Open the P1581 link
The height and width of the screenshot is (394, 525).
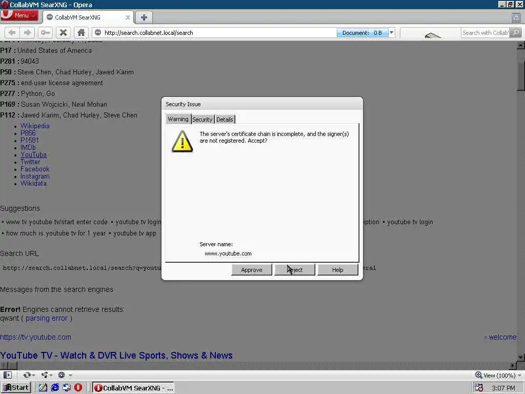tap(29, 140)
